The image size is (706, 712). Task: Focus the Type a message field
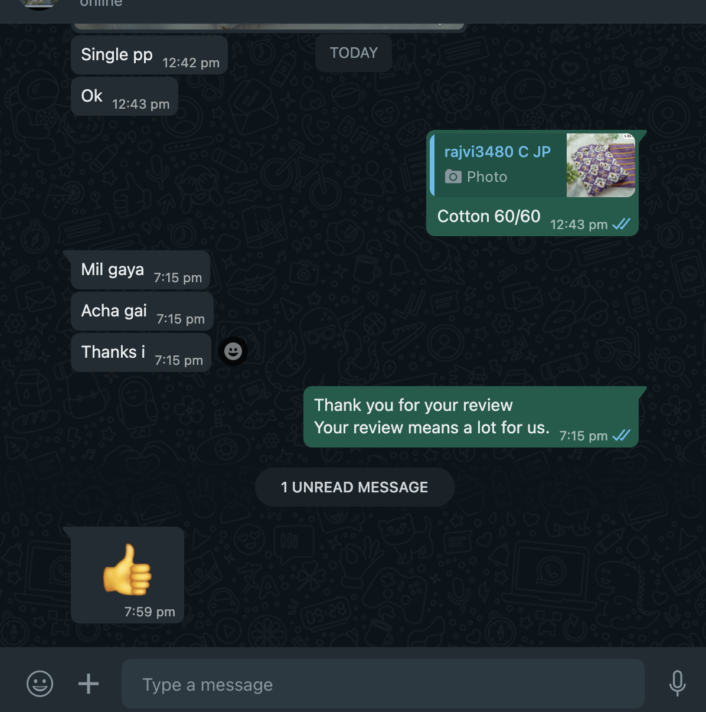[383, 684]
